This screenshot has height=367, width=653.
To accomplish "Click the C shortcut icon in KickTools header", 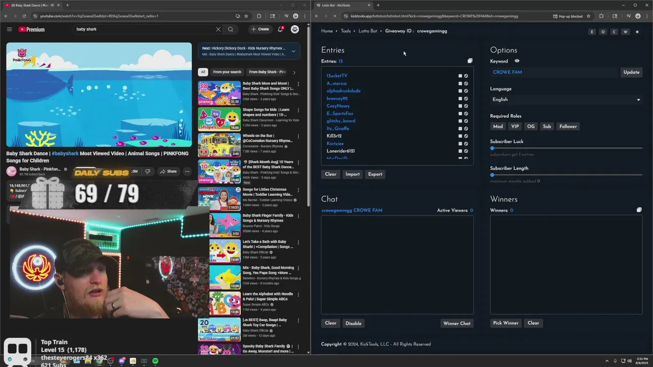I will pyautogui.click(x=614, y=32).
